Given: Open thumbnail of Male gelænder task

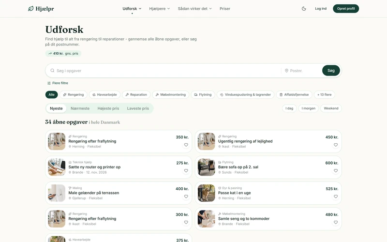Looking at the screenshot, I should [57, 193].
